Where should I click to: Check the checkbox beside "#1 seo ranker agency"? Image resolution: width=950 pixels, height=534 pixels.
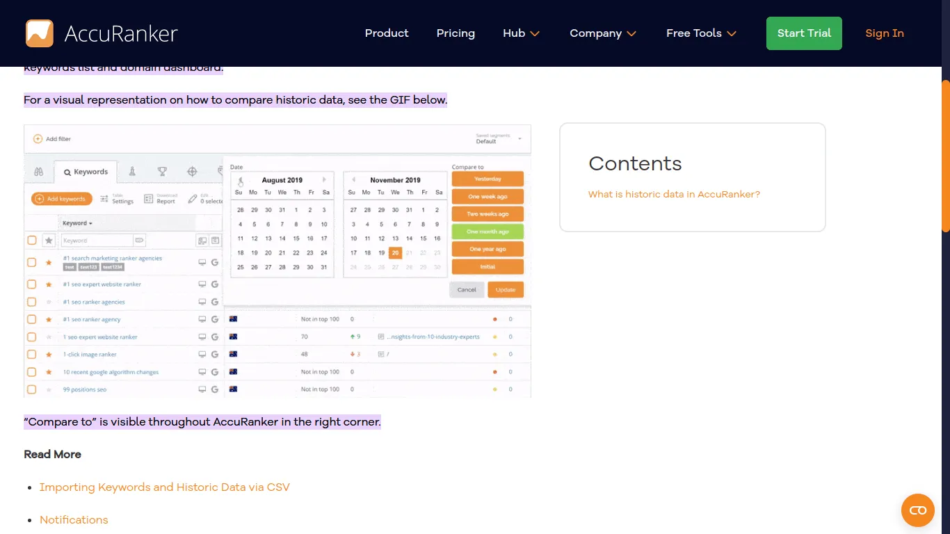(31, 319)
